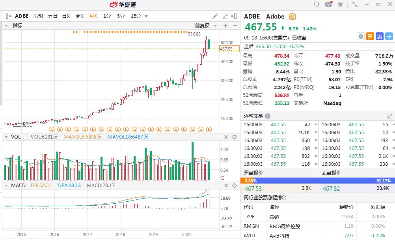
Task: Expand the chart to fullscreen
Action: tap(225, 16)
